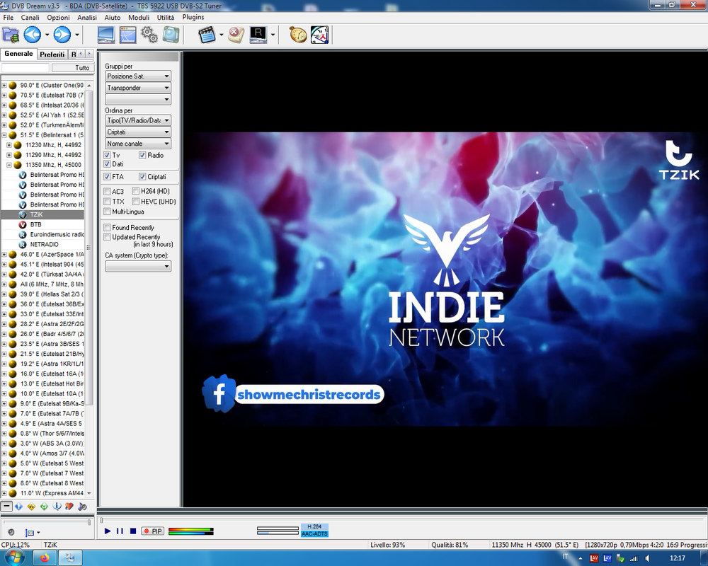Collapse the 11350 Mhz transponder node

(x=9, y=165)
